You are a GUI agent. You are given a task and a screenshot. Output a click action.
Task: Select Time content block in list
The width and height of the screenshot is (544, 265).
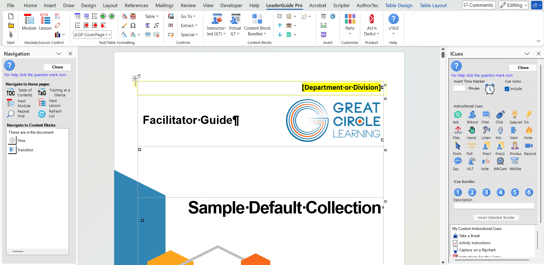[17, 140]
